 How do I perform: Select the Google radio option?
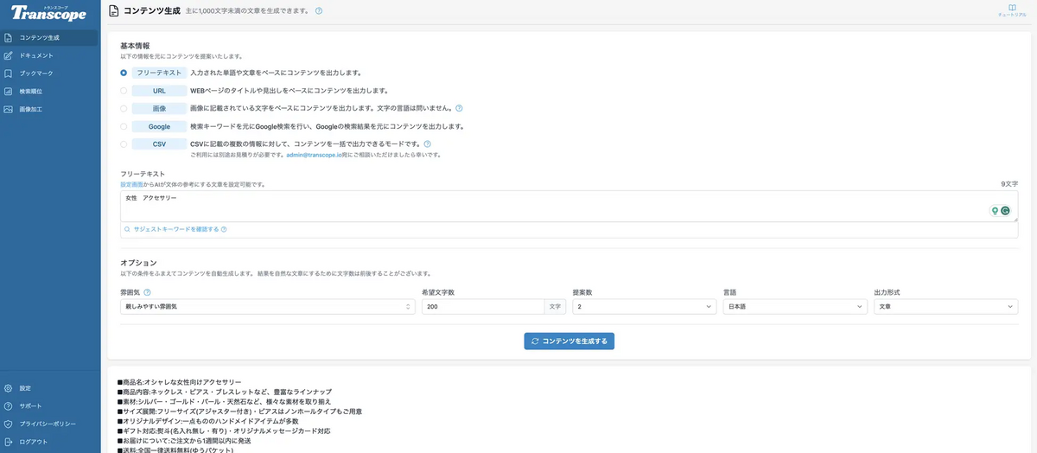pyautogui.click(x=124, y=126)
